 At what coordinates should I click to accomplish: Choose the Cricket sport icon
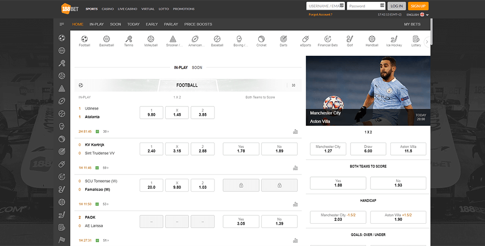click(x=261, y=41)
